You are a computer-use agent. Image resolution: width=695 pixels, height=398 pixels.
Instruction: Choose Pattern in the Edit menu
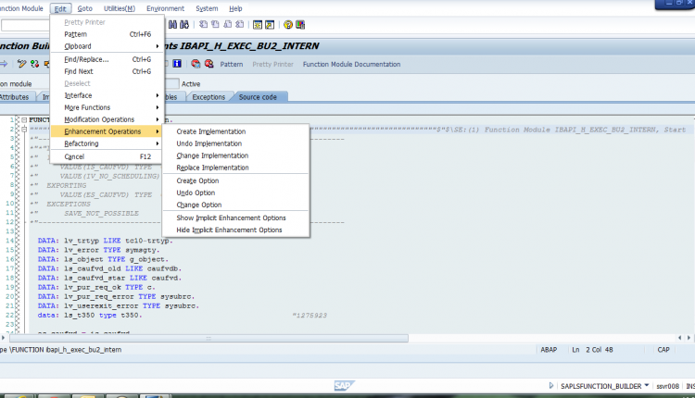pos(107,34)
